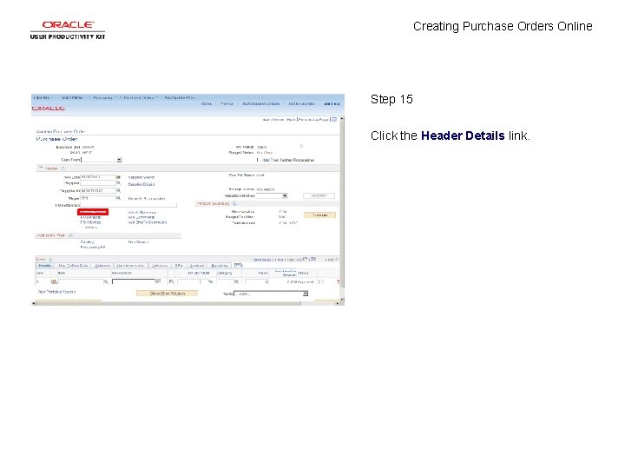Switch to the Attributes tab
This screenshot has height=469, width=625.
160,266
